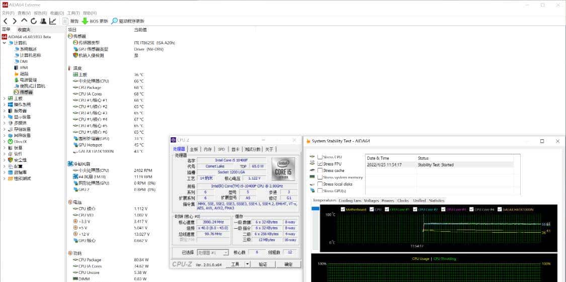Open the graph chart toolbar icon
Screen dimensions: 566x282
(x=53, y=21)
